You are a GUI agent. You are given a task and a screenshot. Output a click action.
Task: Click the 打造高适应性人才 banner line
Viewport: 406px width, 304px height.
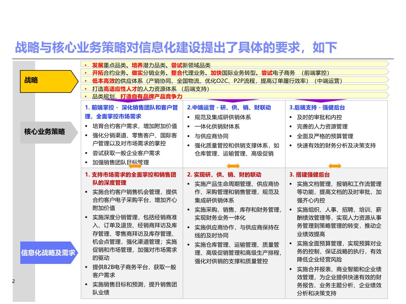tap(235, 88)
